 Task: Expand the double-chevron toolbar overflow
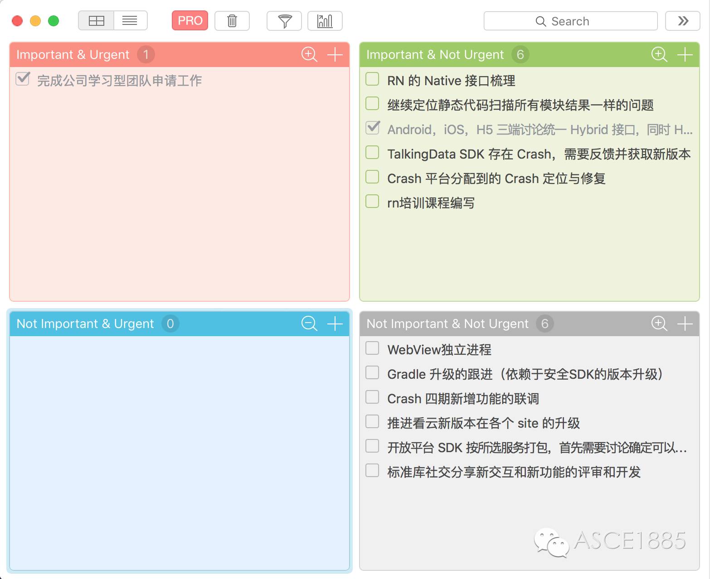point(683,21)
